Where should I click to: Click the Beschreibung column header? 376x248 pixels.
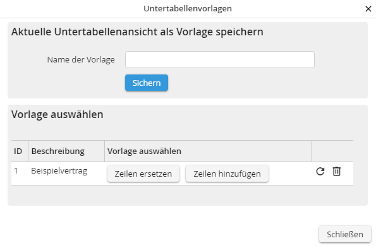coord(58,151)
